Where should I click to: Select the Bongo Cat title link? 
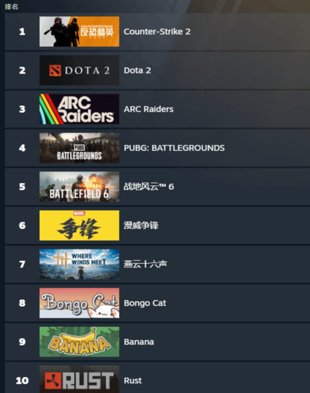[145, 303]
